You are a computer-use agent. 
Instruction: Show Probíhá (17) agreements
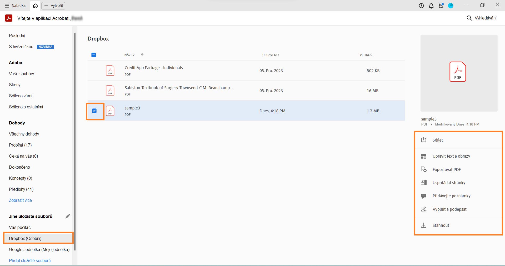[20, 145]
